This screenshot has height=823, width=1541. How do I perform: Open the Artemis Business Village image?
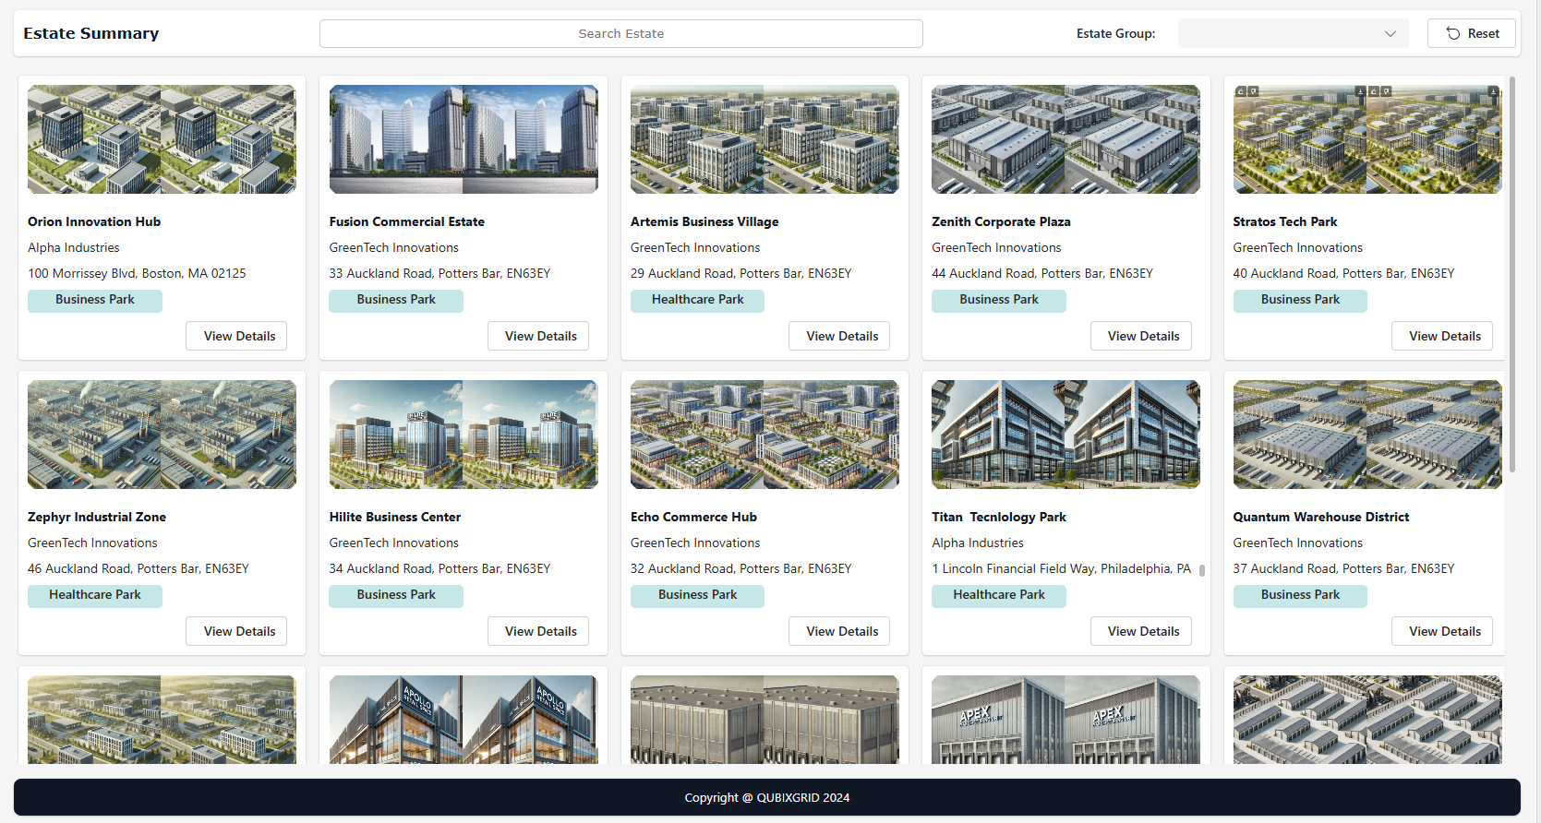(x=764, y=139)
